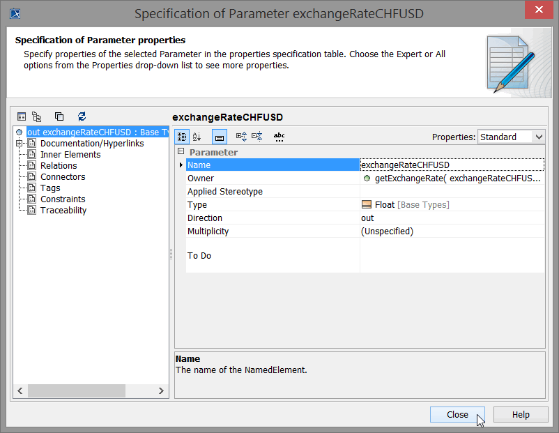This screenshot has width=559, height=433.
Task: Click the Name field value exchangeRateCHFUSD
Action: point(452,165)
